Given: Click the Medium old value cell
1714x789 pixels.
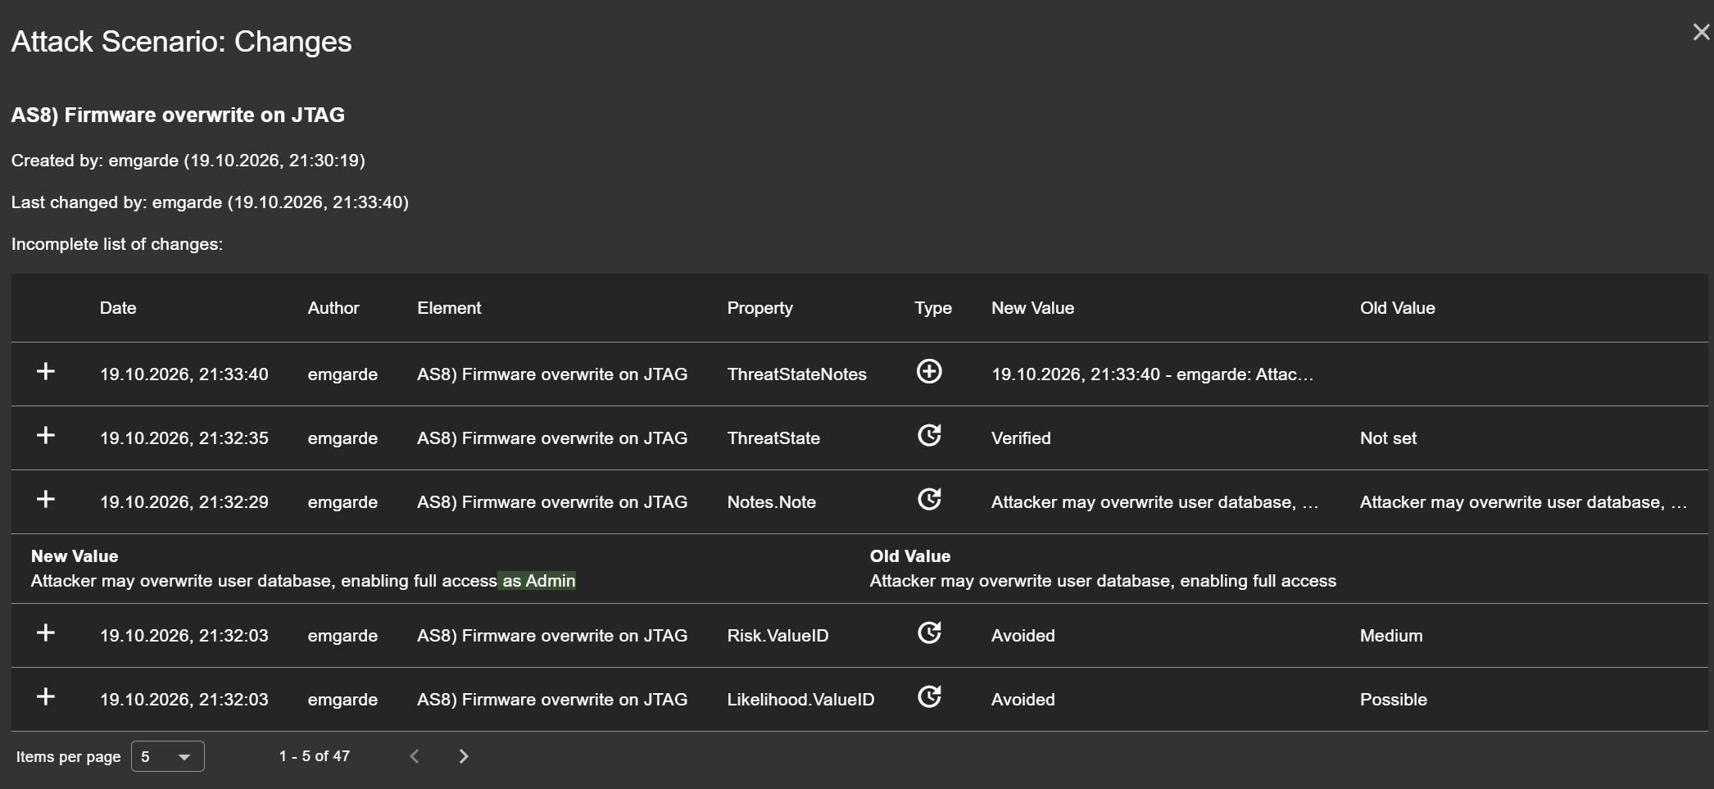Looking at the screenshot, I should point(1391,636).
